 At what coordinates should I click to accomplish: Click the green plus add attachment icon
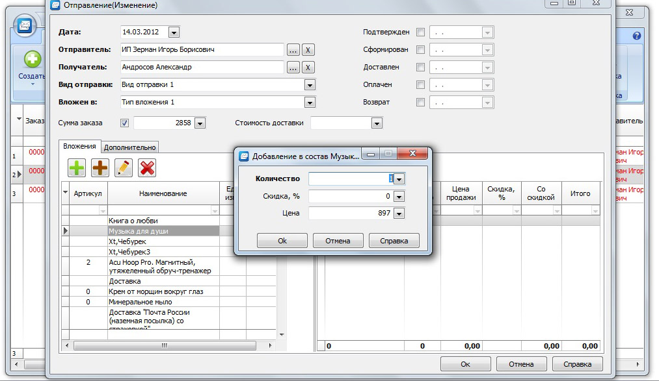pyautogui.click(x=77, y=167)
